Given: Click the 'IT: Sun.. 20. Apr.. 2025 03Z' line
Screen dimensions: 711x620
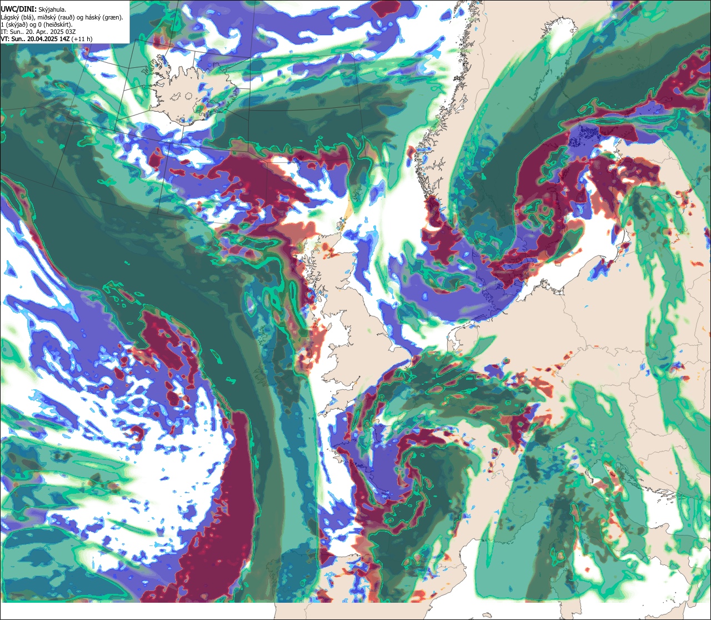Looking at the screenshot, I should click(38, 32).
